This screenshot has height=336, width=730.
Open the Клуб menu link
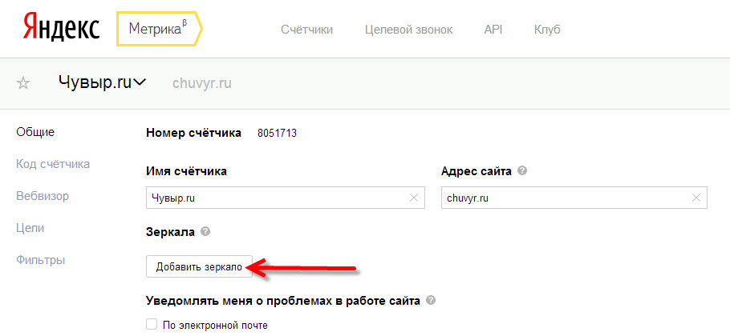pos(547,30)
